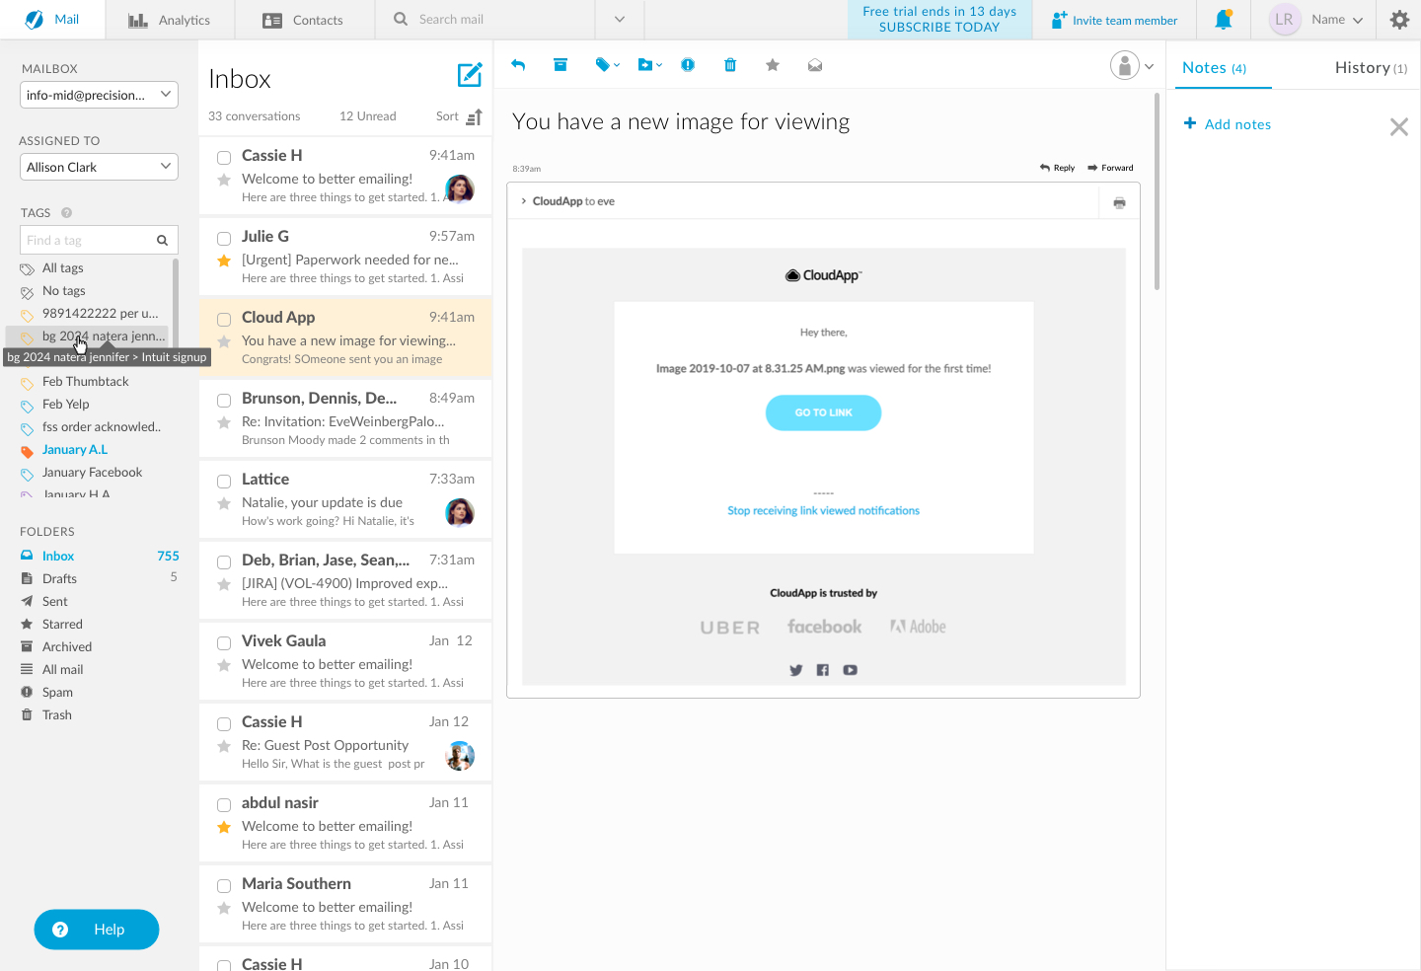Open the settings gear icon
This screenshot has width=1421, height=971.
1399,20
